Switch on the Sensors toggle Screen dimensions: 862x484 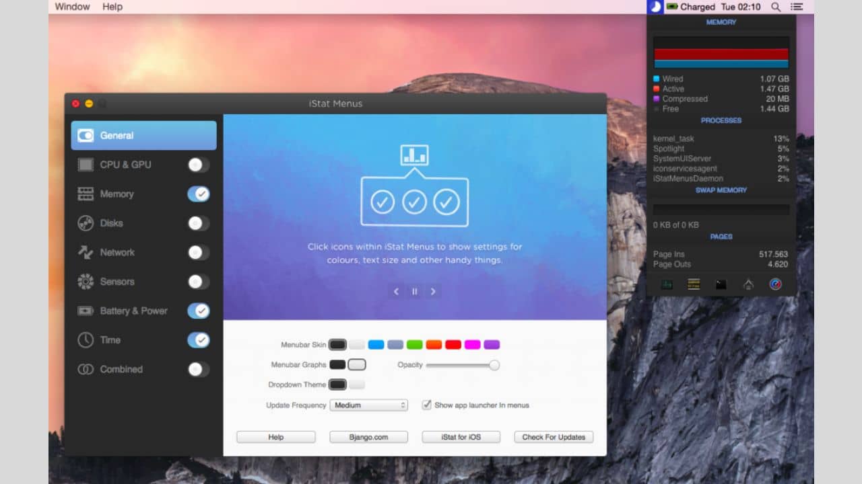coord(199,282)
